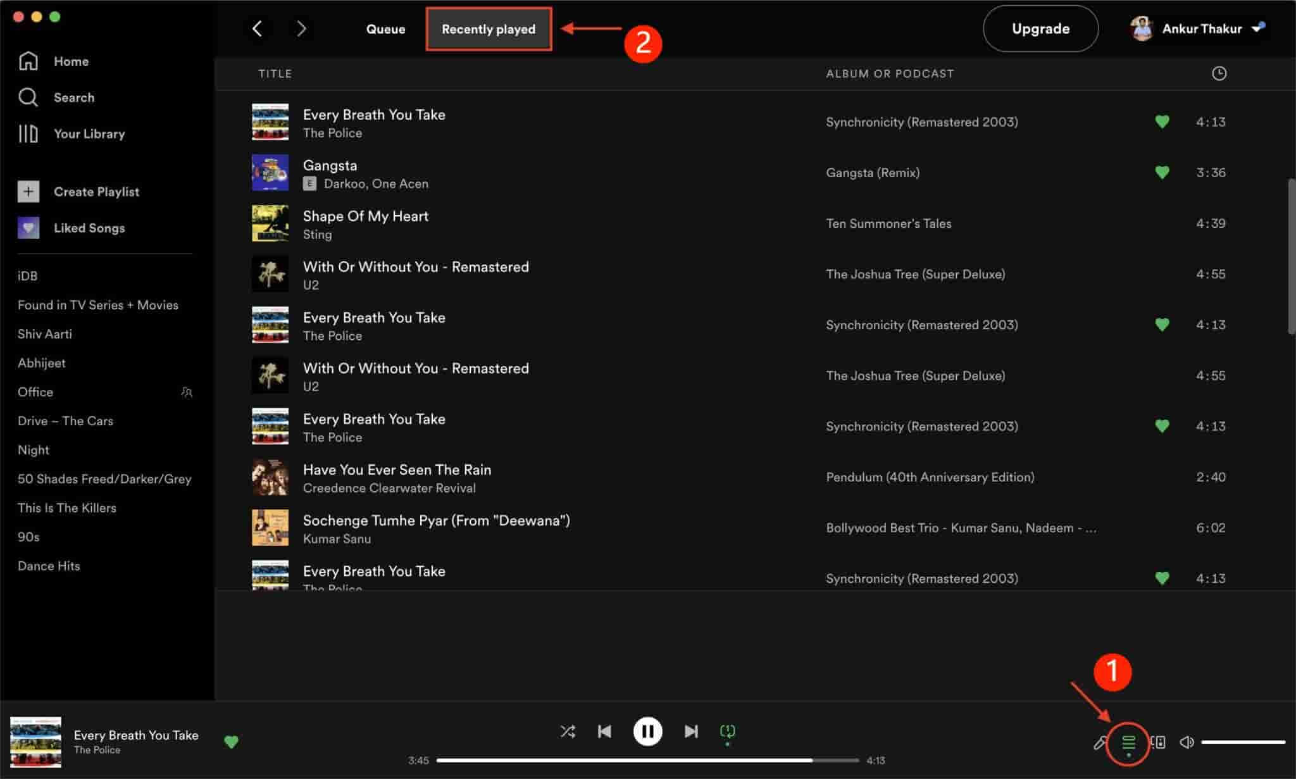Expand your Library section in sidebar
This screenshot has width=1296, height=779.
(x=88, y=134)
